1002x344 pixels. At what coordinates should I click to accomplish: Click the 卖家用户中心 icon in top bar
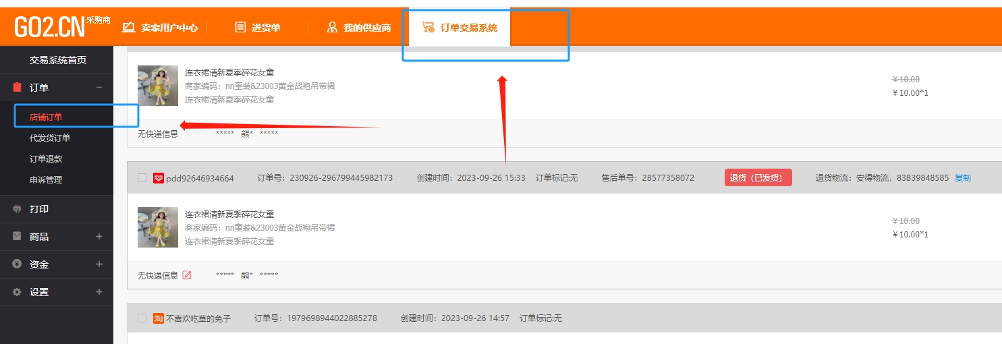(x=129, y=28)
